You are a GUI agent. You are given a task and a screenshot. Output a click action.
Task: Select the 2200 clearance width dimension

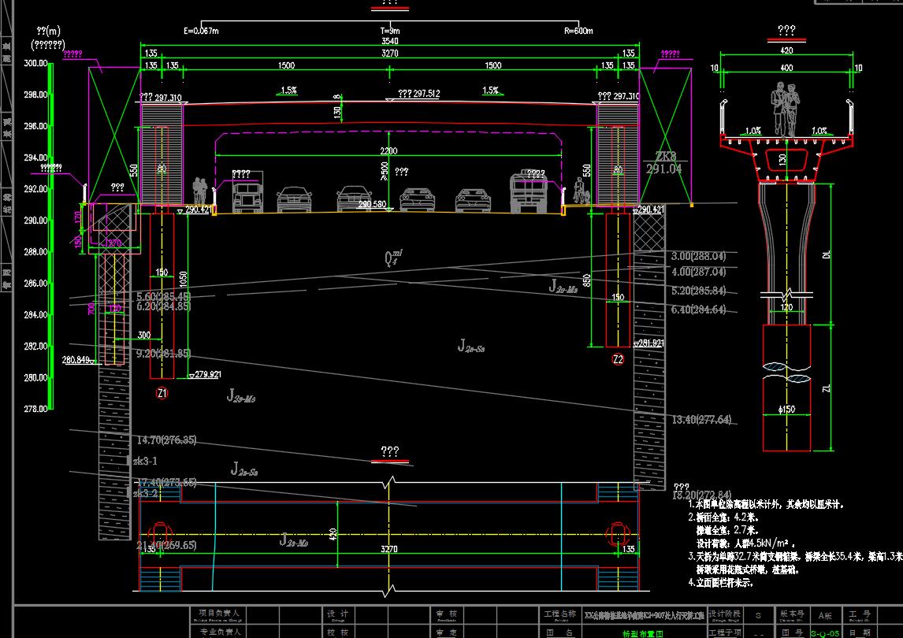388,151
